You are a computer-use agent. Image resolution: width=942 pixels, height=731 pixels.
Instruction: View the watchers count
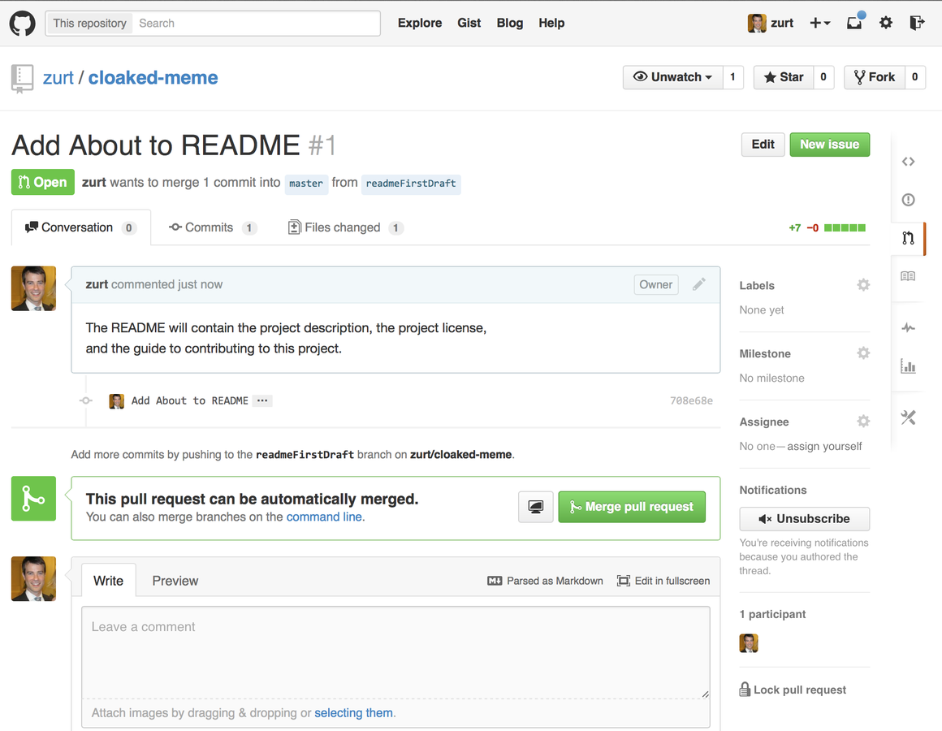(x=733, y=77)
